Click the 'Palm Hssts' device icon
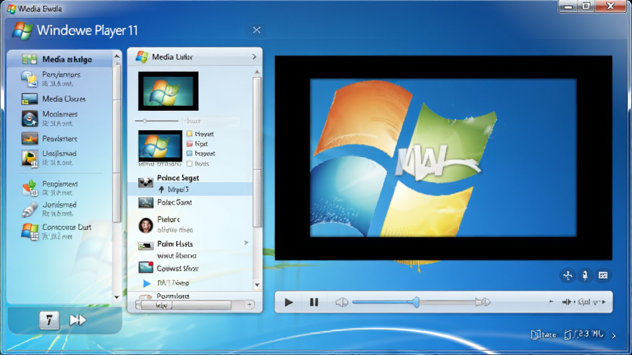 click(x=146, y=245)
